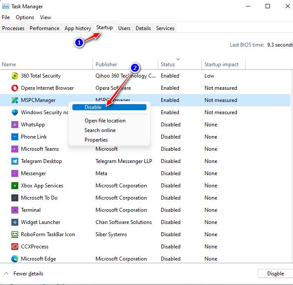Choose Properties in context menu
Image resolution: width=293 pixels, height=285 pixels.
point(96,140)
